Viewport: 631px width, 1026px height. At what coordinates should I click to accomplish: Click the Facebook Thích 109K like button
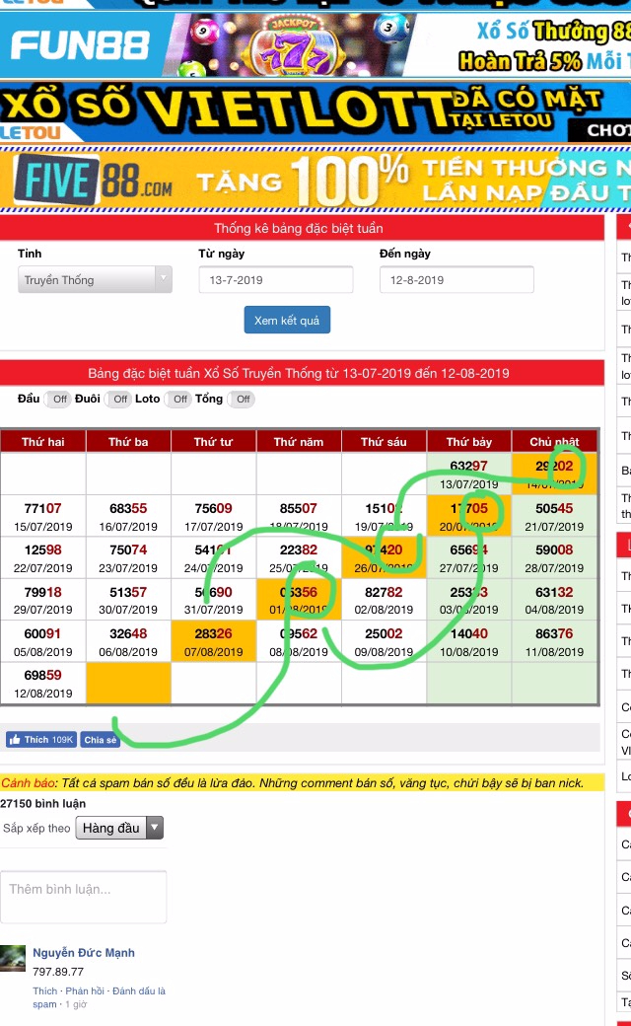click(x=41, y=739)
